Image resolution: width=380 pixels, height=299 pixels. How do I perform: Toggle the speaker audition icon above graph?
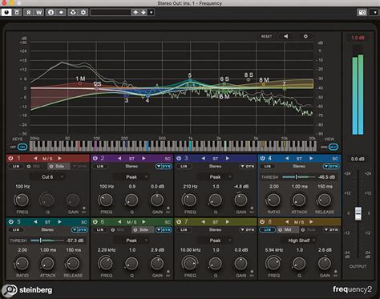(286, 36)
